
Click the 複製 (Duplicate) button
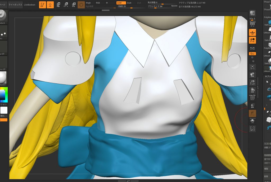[x=267, y=169]
